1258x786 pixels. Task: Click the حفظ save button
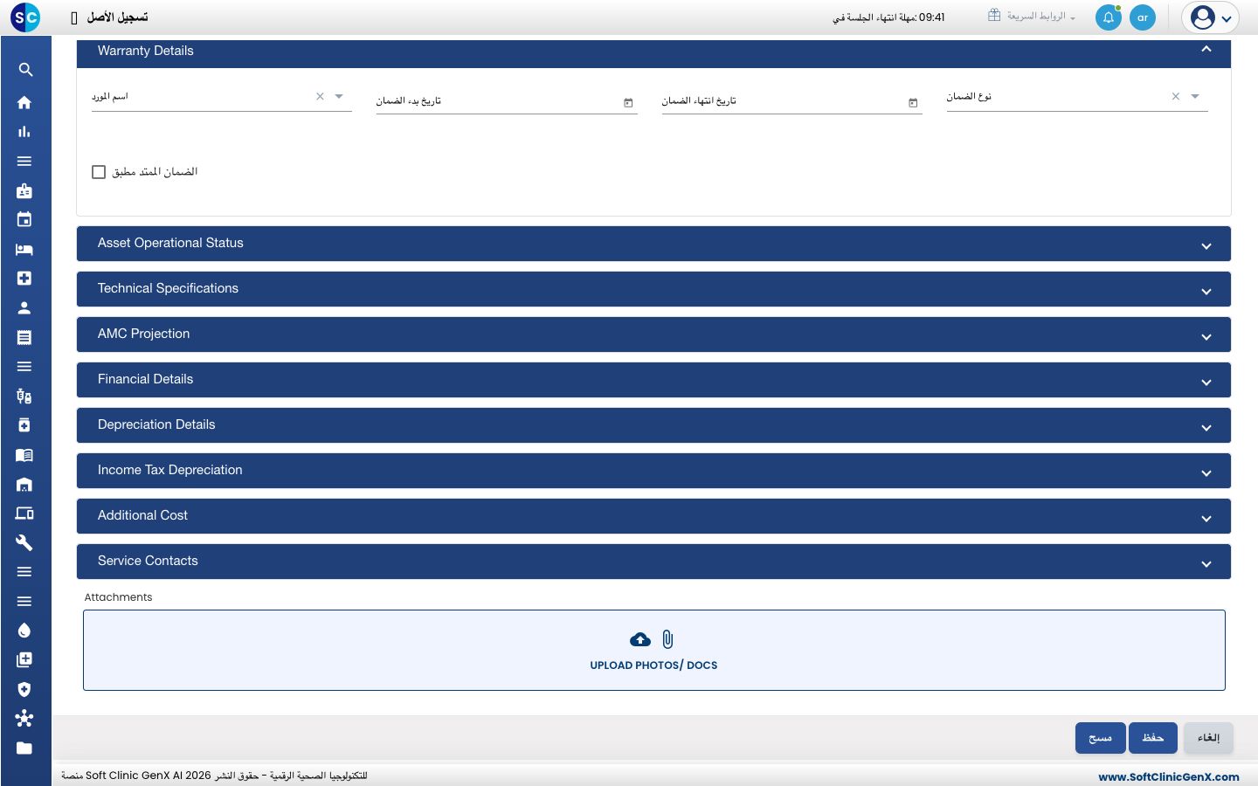[x=1153, y=738]
